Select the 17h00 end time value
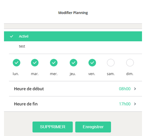146x136 pixels. point(125,104)
